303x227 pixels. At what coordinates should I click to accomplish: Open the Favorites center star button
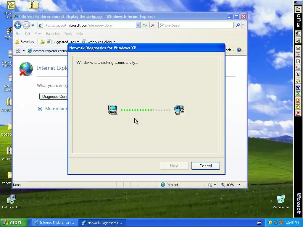point(24,42)
